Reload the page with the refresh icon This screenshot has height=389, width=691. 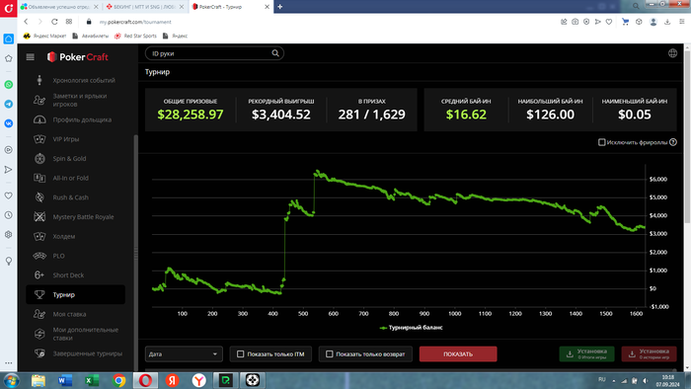click(54, 22)
